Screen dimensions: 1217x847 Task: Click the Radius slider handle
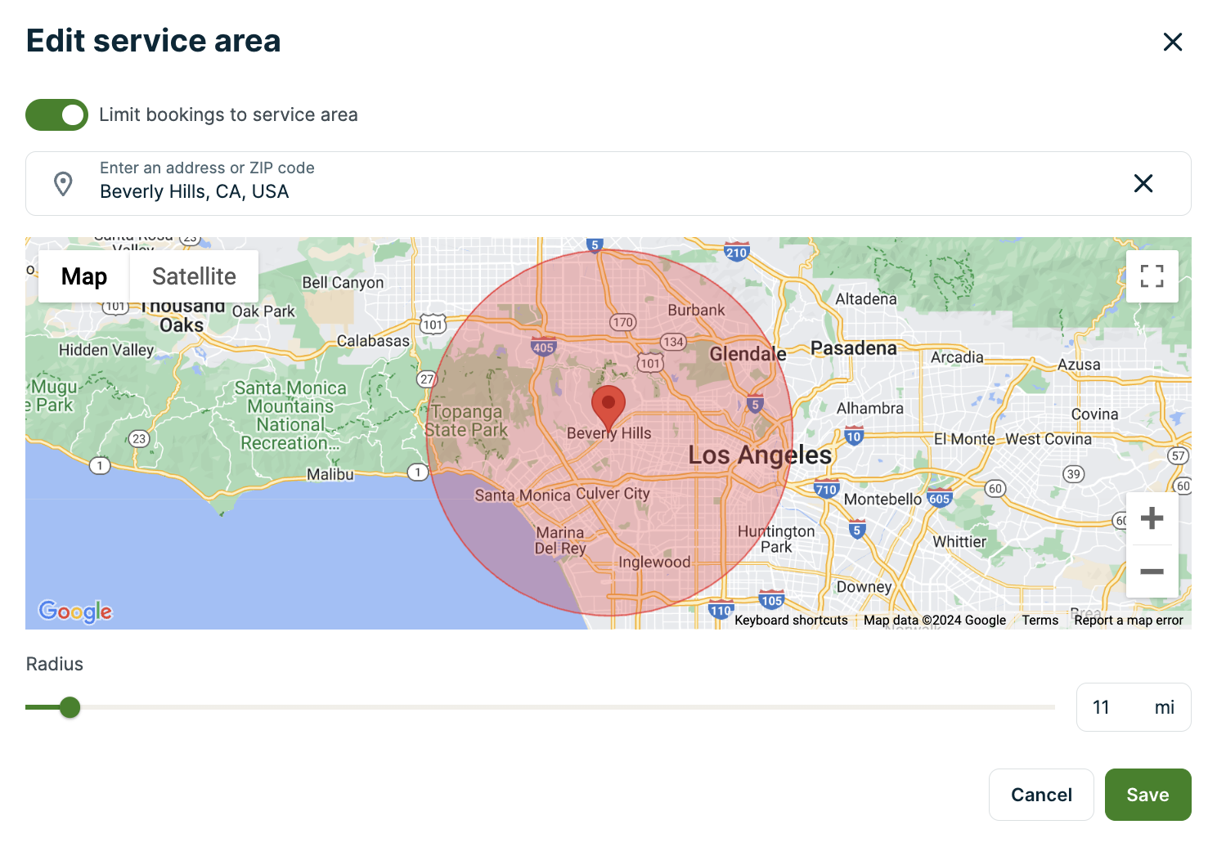(70, 707)
